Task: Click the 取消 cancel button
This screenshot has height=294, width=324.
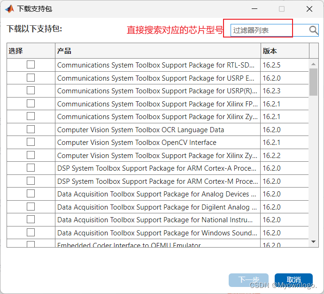Action: (x=293, y=280)
